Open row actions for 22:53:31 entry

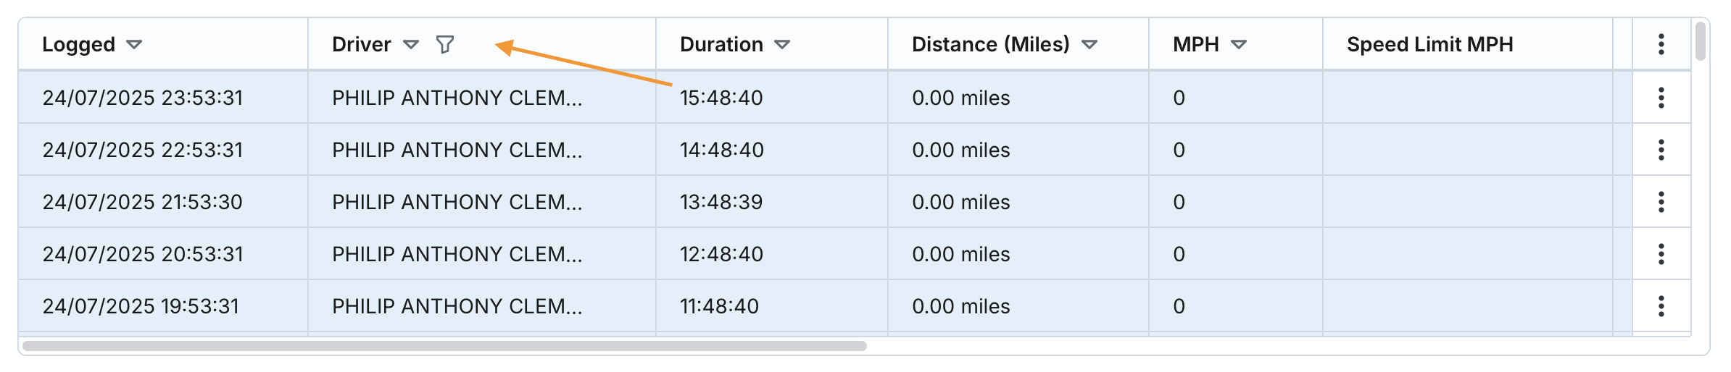[1661, 150]
